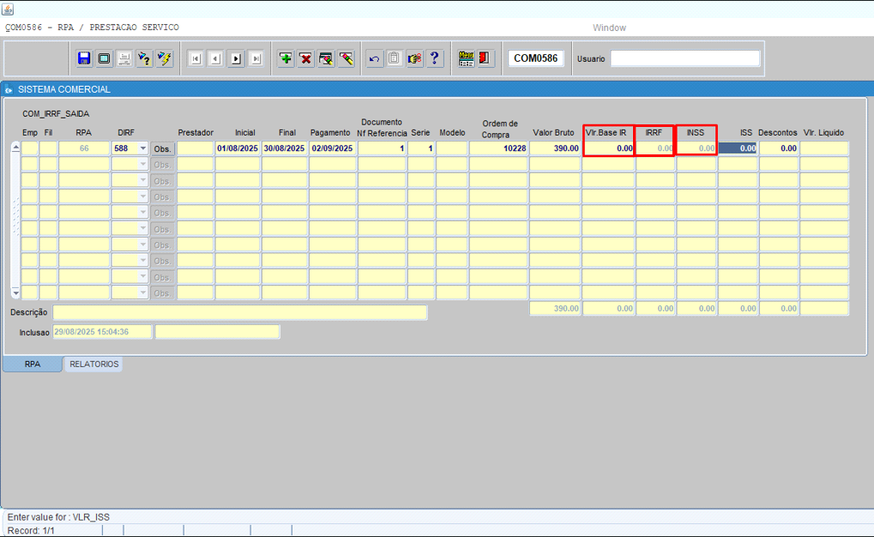
Task: Open help with question mark icon
Action: tap(436, 58)
